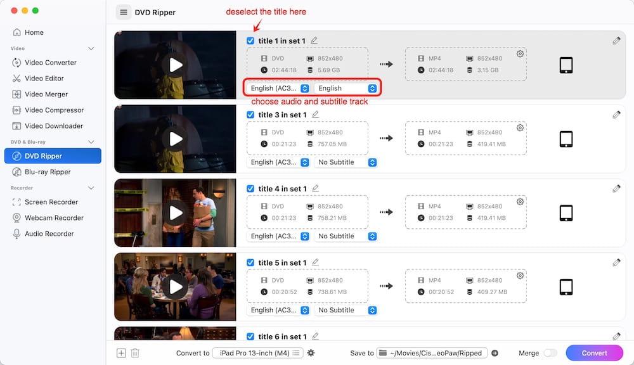Edit title 1 video with the top-right pencil
Viewport: 634px width, 365px height.
(616, 41)
